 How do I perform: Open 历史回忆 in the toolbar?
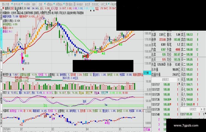[x=95, y=4]
